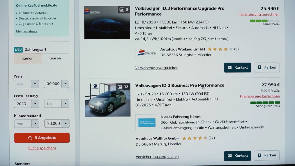This screenshot has height=166, width=295.
Task: Click "Finanzierung berechnen" under the 27.950 € price
Action: (260, 96)
